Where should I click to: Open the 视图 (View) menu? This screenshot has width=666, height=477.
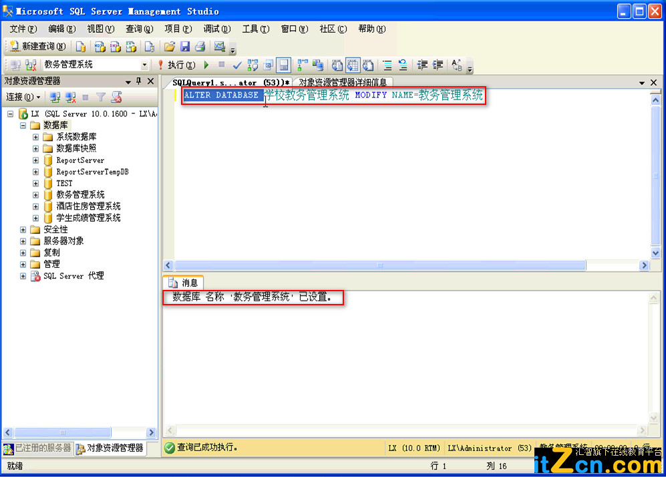pos(100,29)
